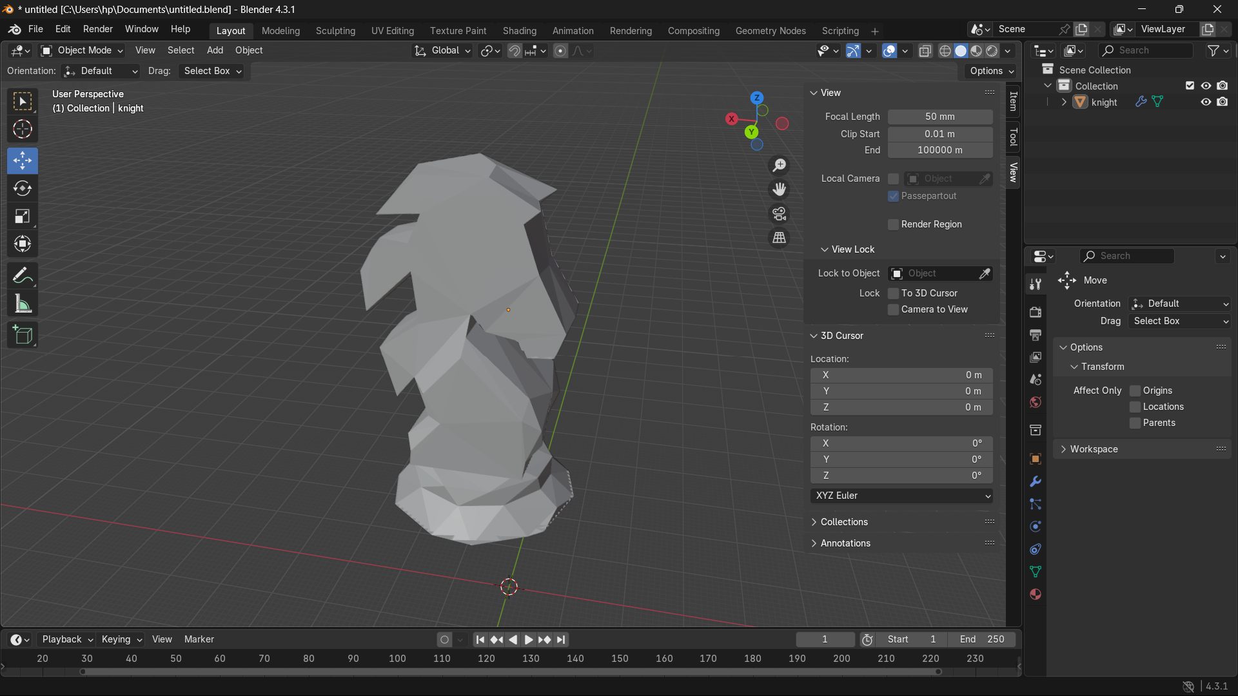Select the 3D Cursor tool

pyautogui.click(x=23, y=130)
